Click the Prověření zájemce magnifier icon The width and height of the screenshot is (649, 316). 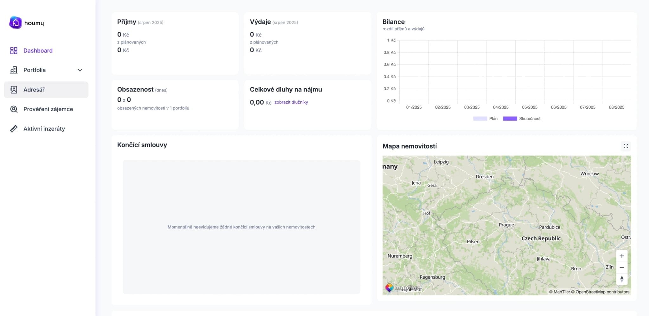click(14, 109)
